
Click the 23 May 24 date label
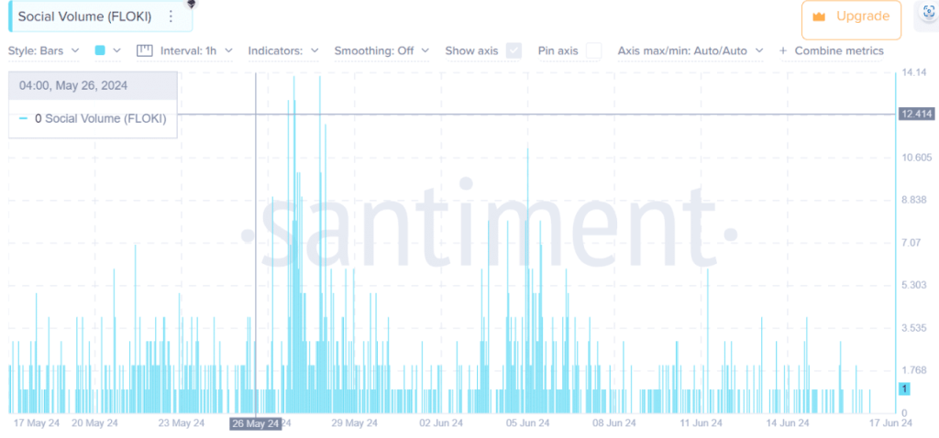pyautogui.click(x=182, y=423)
